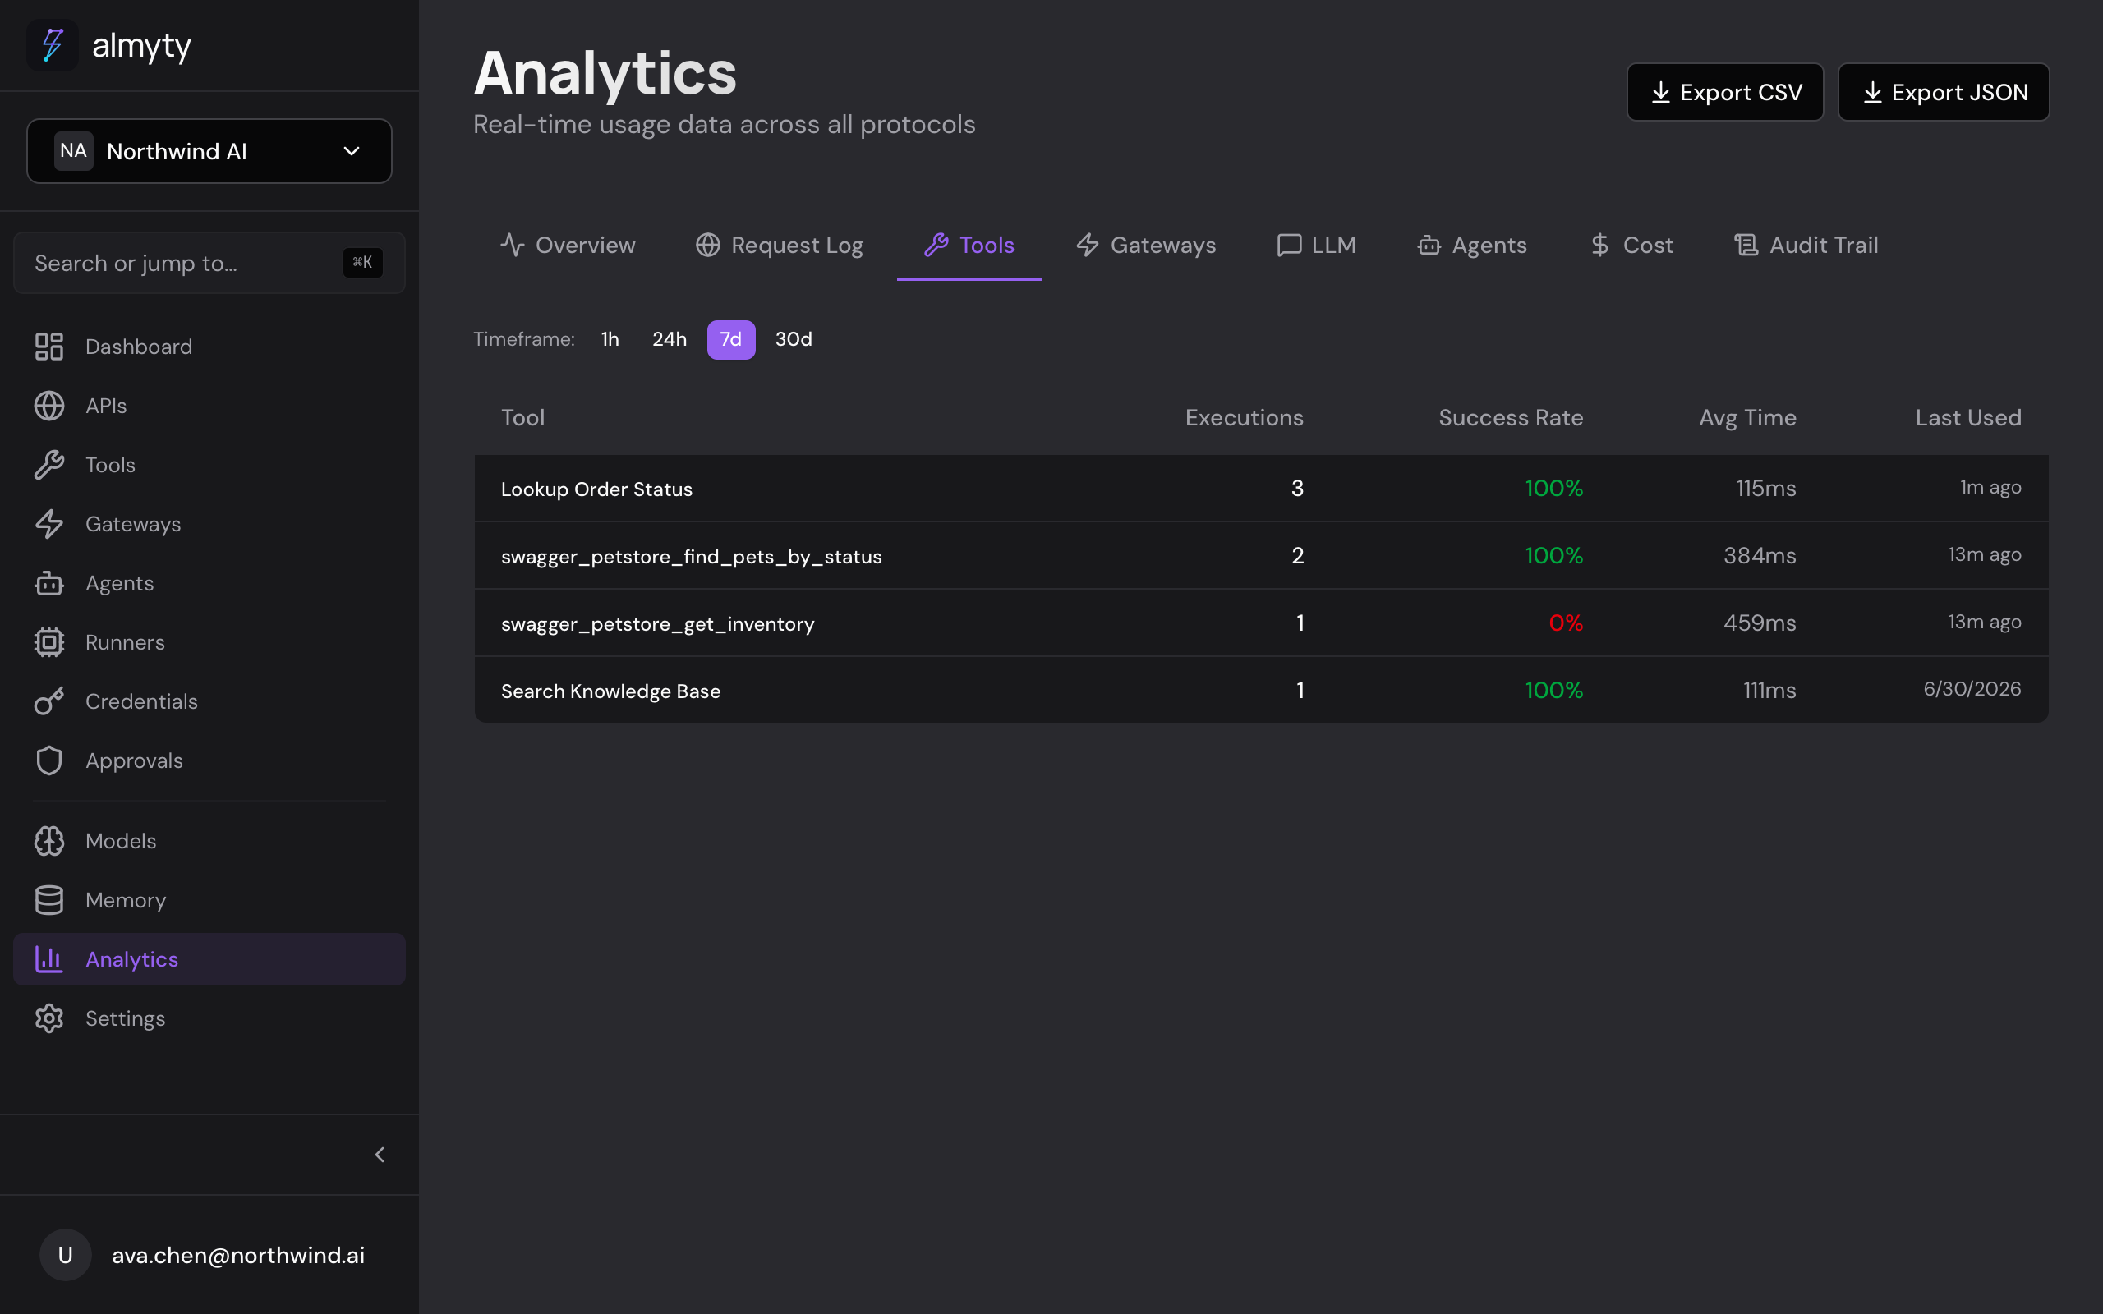The height and width of the screenshot is (1314, 2103).
Task: Click the bolt icon on Gateways tab
Action: pyautogui.click(x=1088, y=245)
